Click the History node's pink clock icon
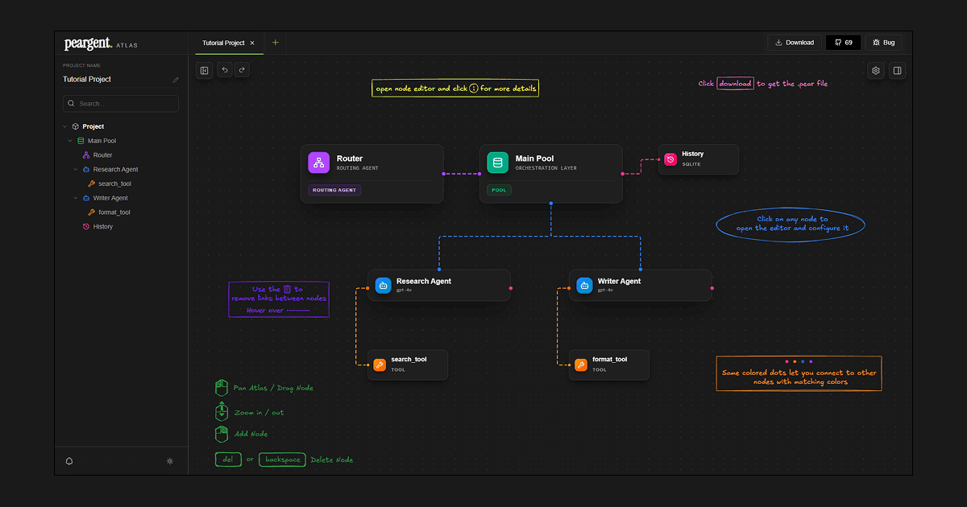 point(670,159)
